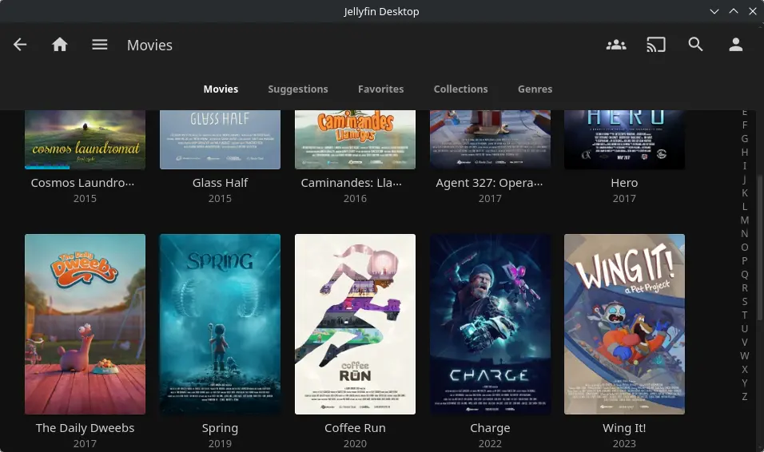
Task: Click the 2019 year under Spring
Action: point(220,444)
